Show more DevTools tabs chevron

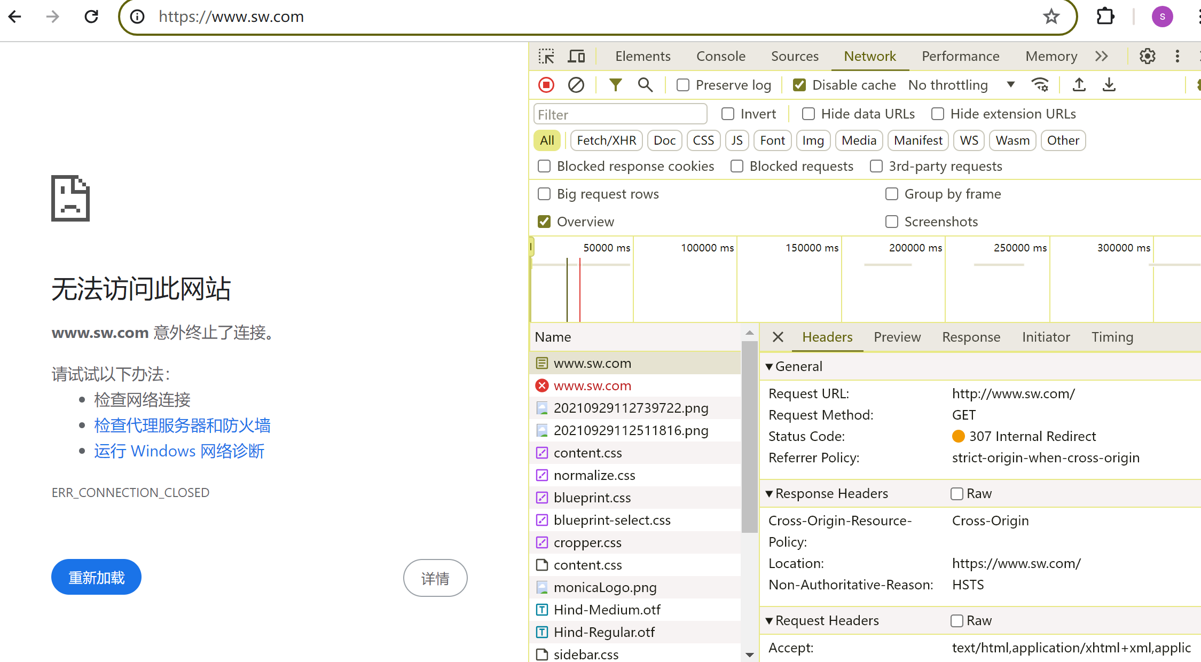click(x=1101, y=56)
